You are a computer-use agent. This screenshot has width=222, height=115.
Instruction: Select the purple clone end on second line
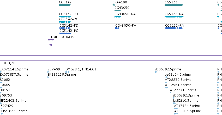click(x=51, y=45)
